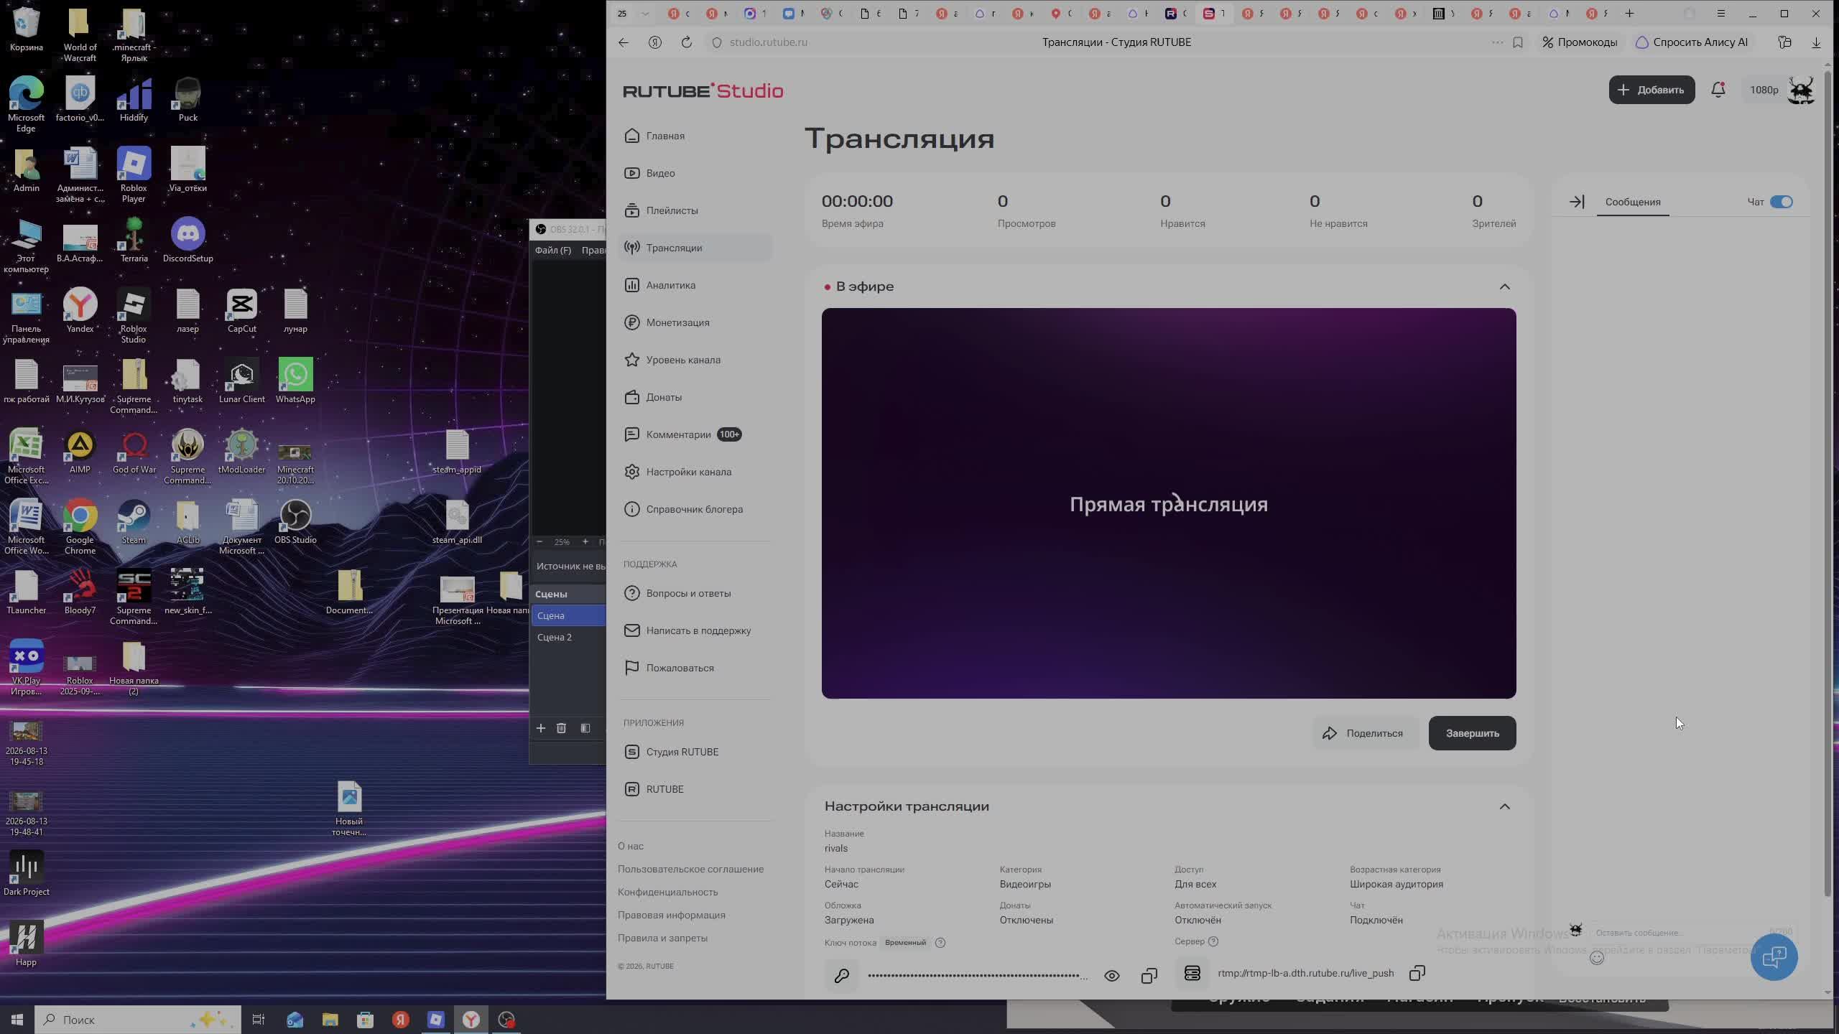
Task: Bookmark the page in the browser toolbar
Action: [x=1518, y=42]
